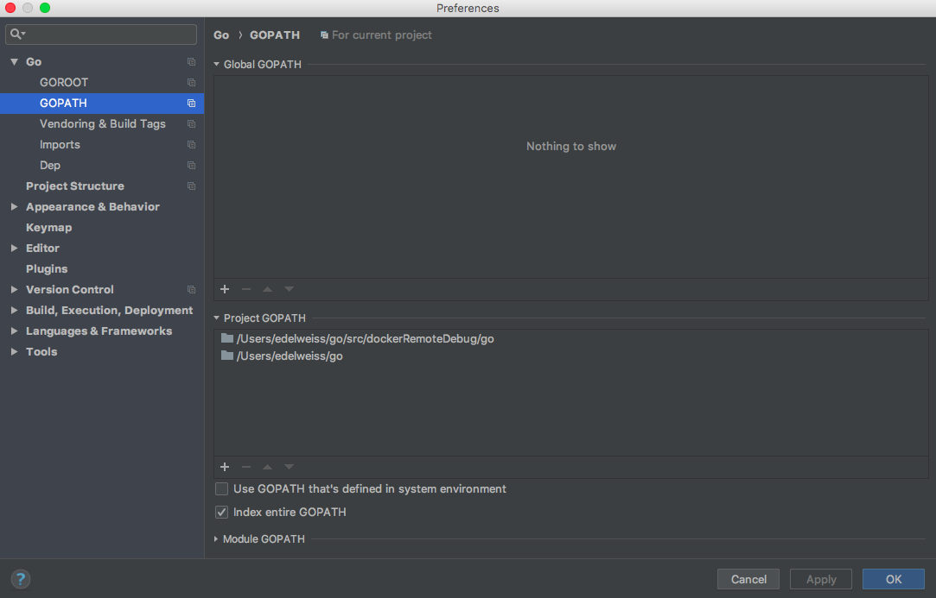The width and height of the screenshot is (936, 598).
Task: Click folder icon of dockerRemoteDebug/go path
Action: (226, 338)
